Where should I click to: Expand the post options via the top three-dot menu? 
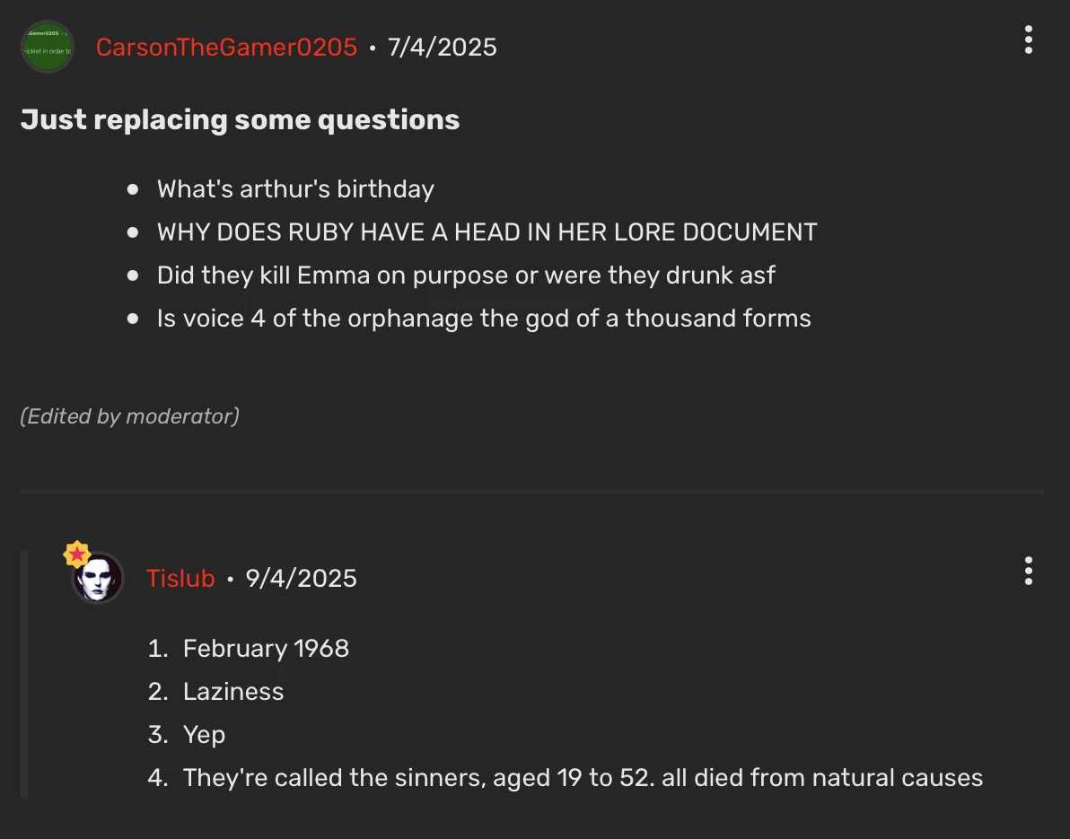pos(1029,39)
